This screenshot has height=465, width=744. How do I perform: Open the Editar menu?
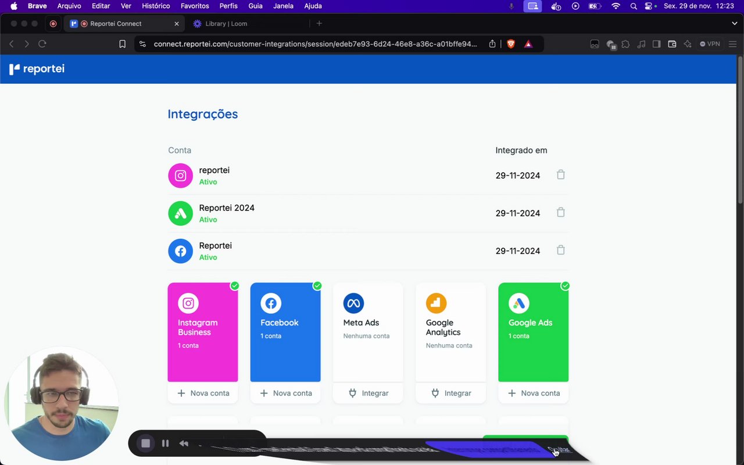101,6
